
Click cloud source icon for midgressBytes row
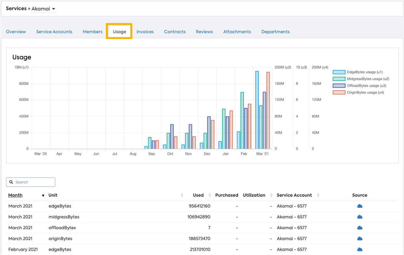[359, 217]
